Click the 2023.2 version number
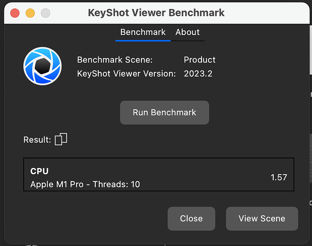Screen dimensions: 312x246 coord(198,74)
